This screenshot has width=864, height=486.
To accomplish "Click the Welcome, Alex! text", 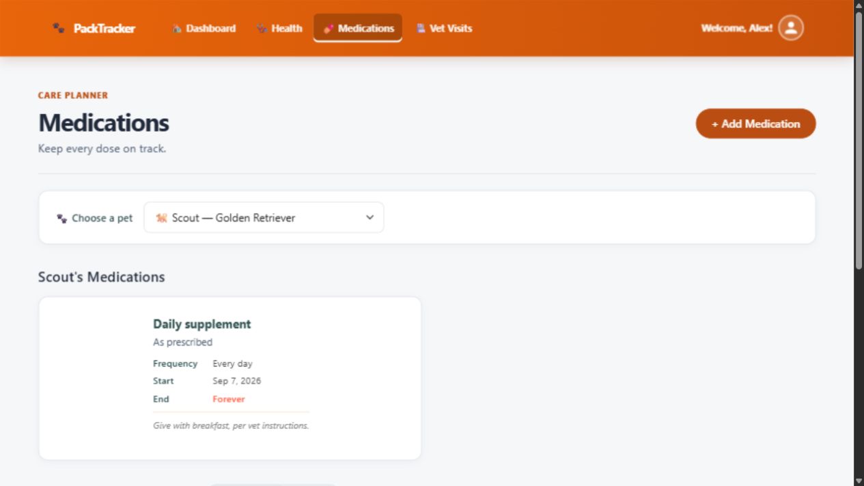I will point(737,29).
